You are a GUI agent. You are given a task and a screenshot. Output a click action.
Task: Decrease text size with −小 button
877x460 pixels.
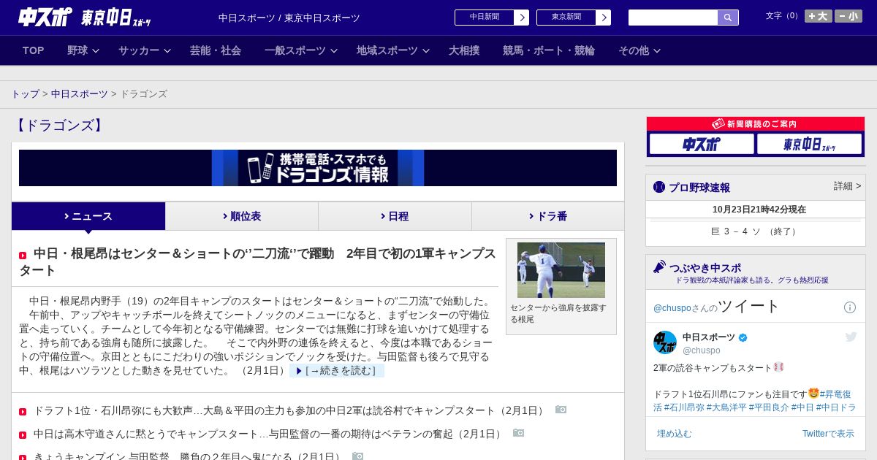click(848, 16)
